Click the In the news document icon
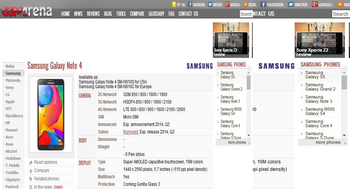350x189 pixels. (31, 187)
